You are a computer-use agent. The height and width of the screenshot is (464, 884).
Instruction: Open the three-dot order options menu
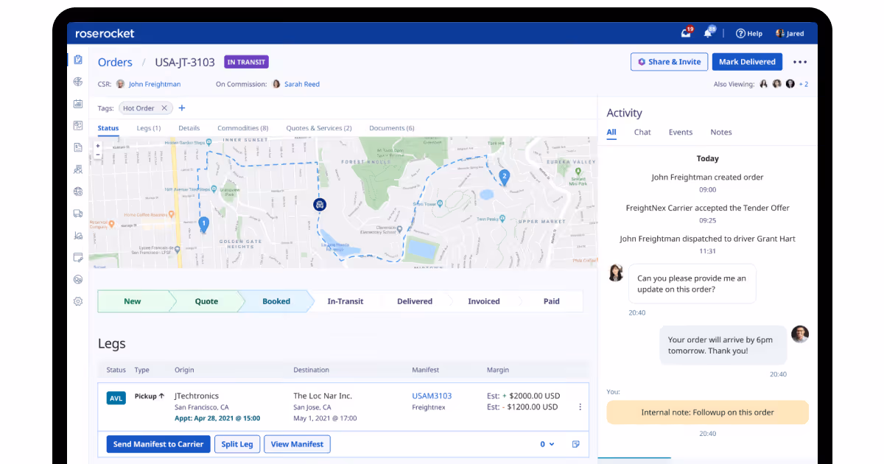click(x=800, y=62)
